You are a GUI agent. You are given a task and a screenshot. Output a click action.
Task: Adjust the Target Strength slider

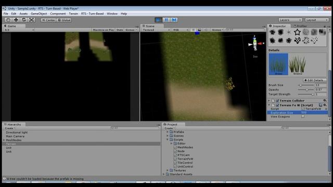pos(306,94)
